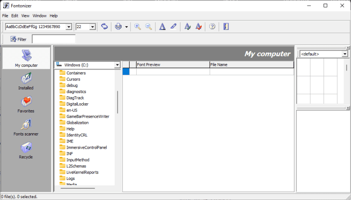Click the File Name column header
The height and width of the screenshot is (200, 351).
(x=252, y=65)
